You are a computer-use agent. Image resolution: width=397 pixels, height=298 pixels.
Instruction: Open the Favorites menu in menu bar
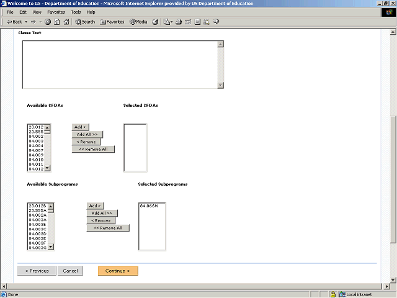56,12
